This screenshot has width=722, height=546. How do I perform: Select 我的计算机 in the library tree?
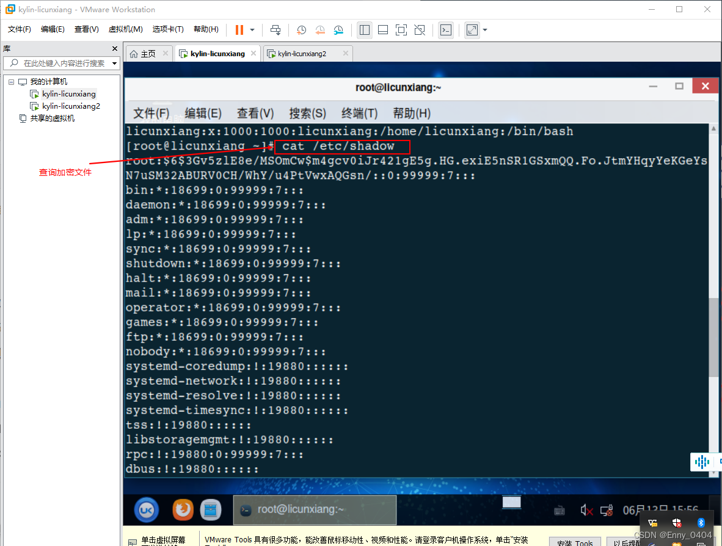click(48, 82)
